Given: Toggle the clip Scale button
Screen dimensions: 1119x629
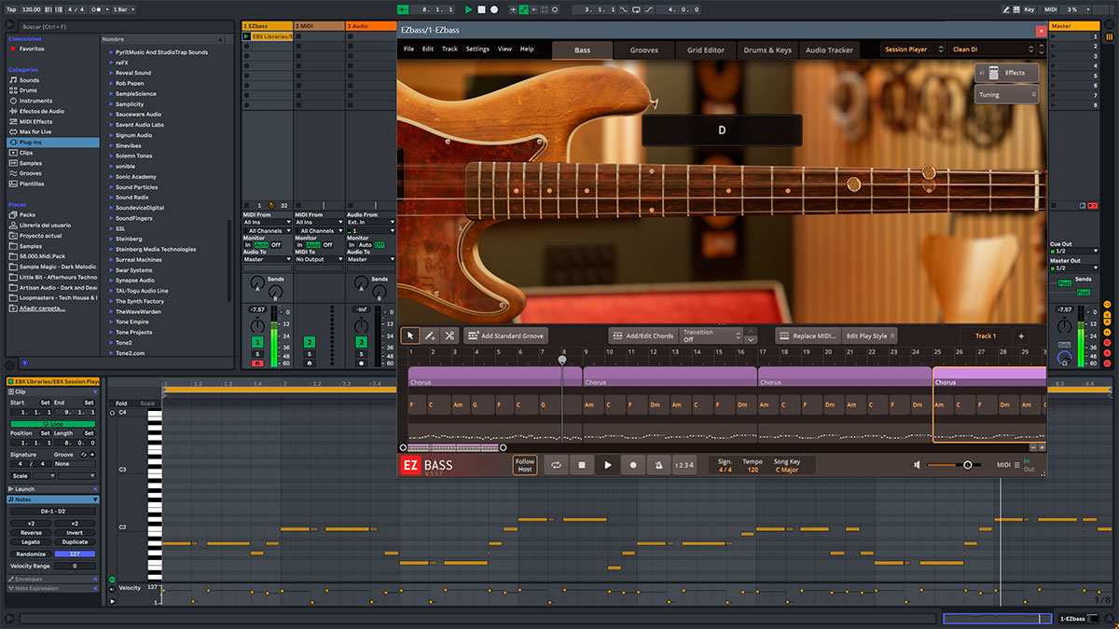Looking at the screenshot, I should tap(20, 475).
